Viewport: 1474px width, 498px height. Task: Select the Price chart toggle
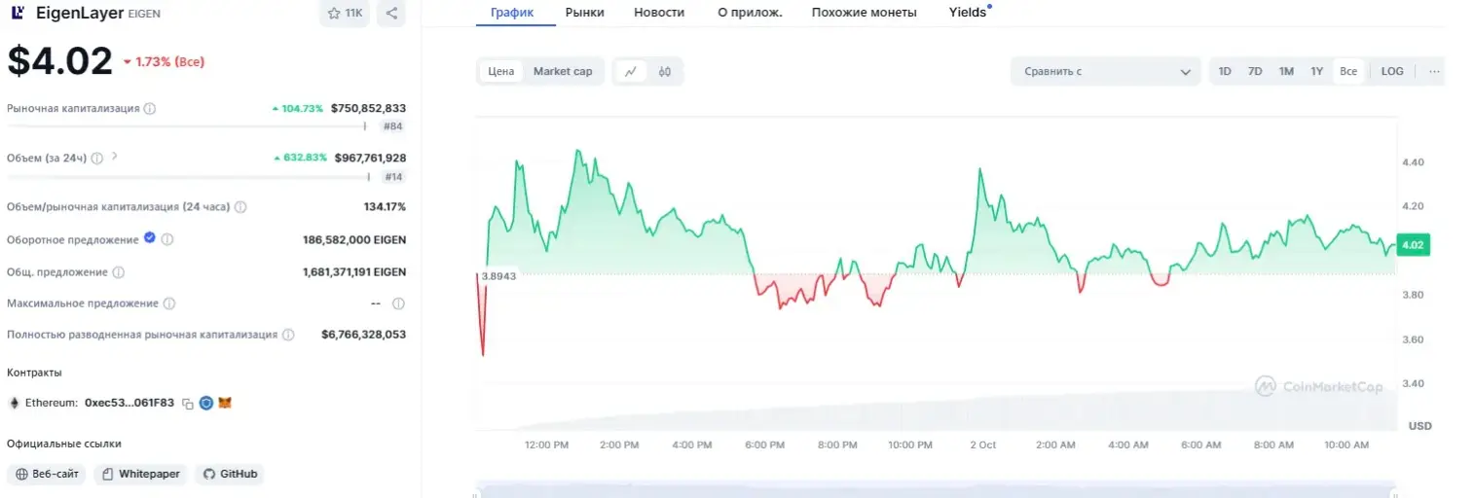tap(501, 71)
